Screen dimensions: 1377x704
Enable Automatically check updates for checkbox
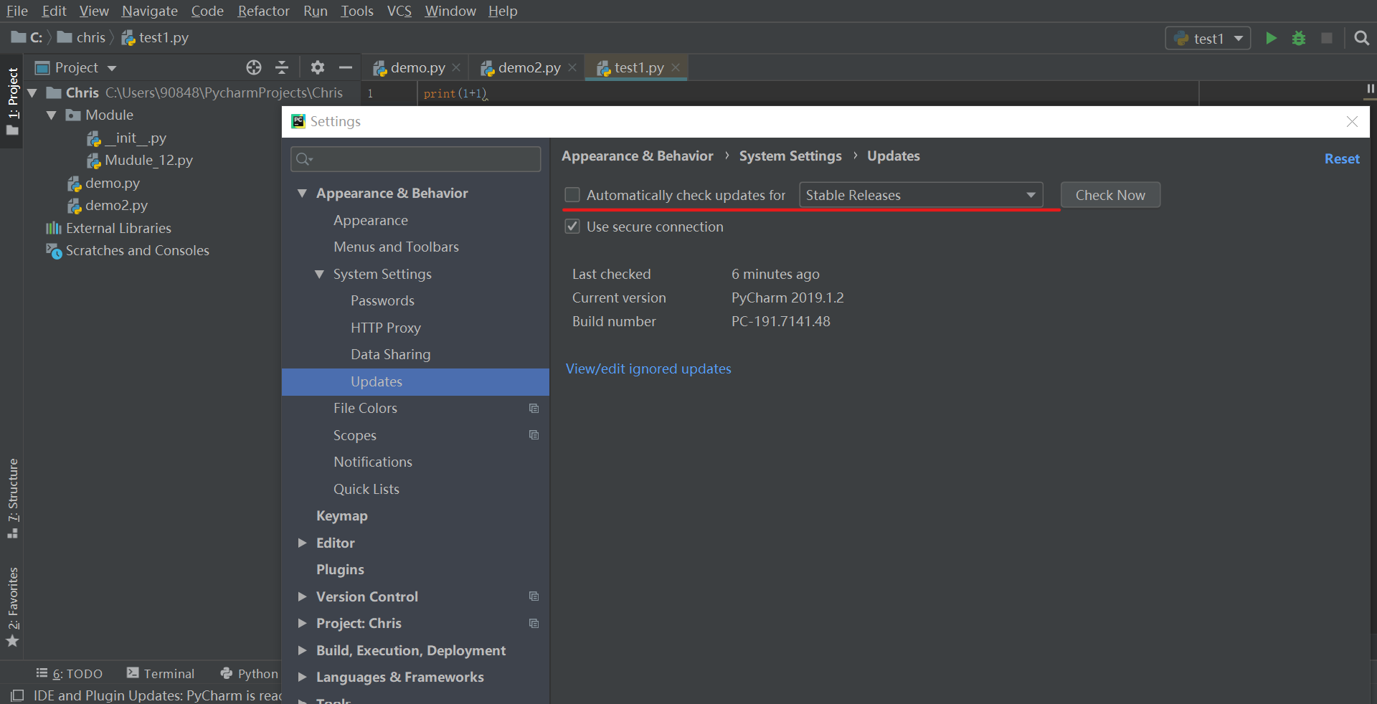572,195
